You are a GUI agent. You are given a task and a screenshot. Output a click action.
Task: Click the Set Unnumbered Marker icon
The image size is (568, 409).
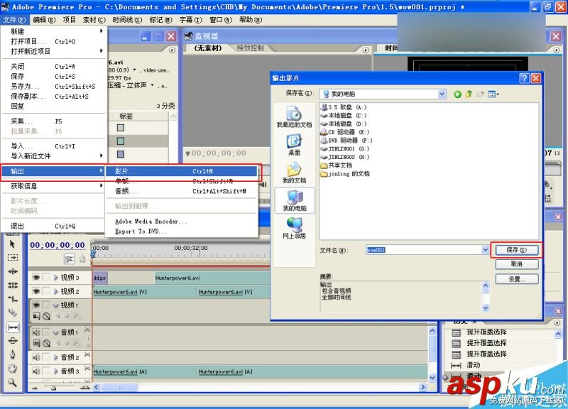tap(82, 258)
